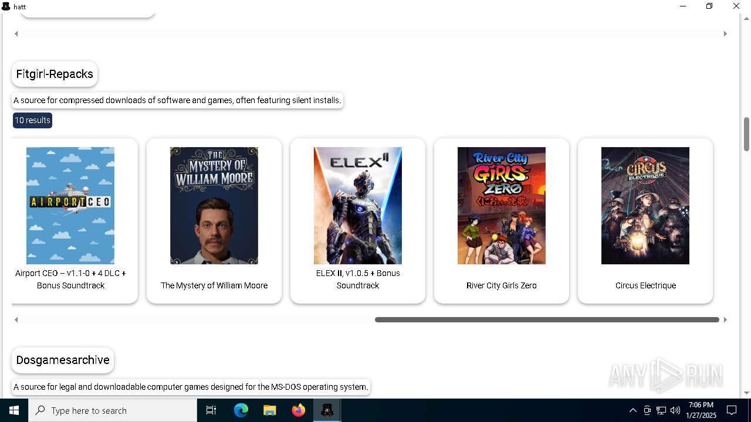Image resolution: width=751 pixels, height=422 pixels.
Task: Click ELEX II v1.0.5 Bonus Soundtrack title
Action: [x=358, y=279]
